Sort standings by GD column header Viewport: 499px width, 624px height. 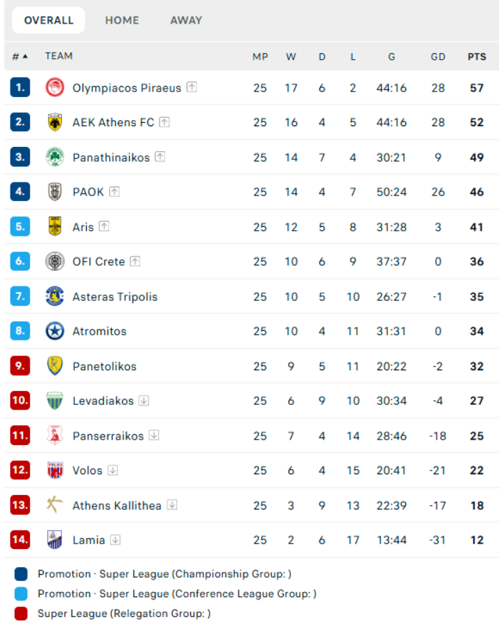[438, 57]
